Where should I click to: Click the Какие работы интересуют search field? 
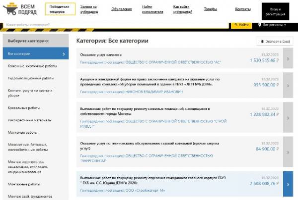(114, 24)
